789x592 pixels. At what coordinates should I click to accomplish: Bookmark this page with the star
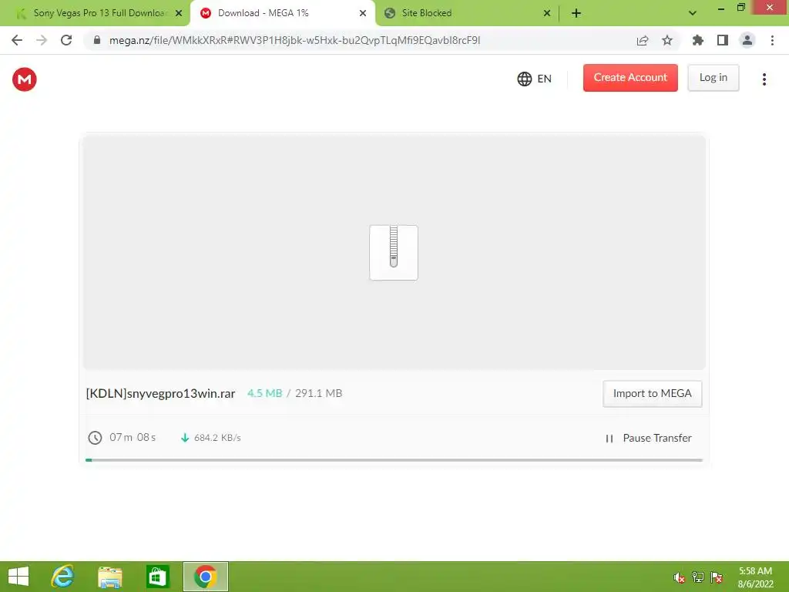(667, 40)
